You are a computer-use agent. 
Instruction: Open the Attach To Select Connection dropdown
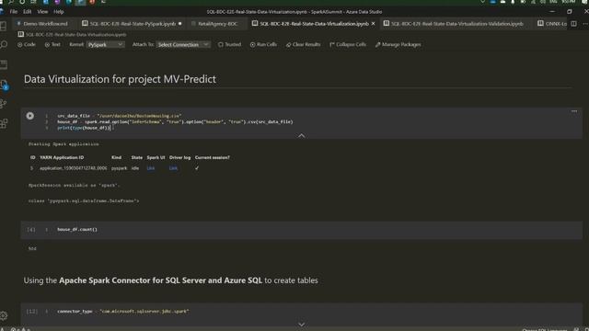[183, 45]
